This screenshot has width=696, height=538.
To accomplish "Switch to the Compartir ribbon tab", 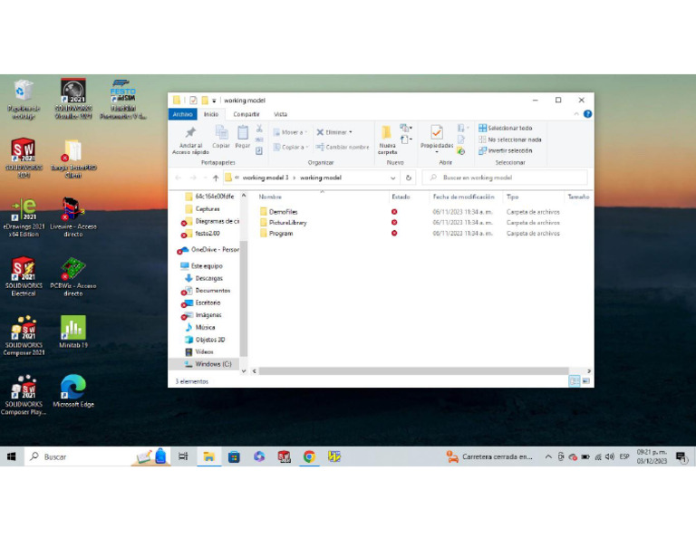I will coord(246,114).
